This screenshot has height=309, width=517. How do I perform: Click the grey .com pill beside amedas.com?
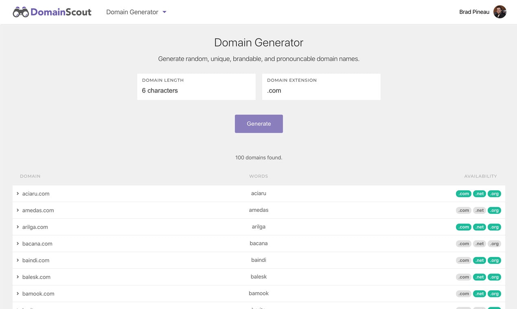463,210
